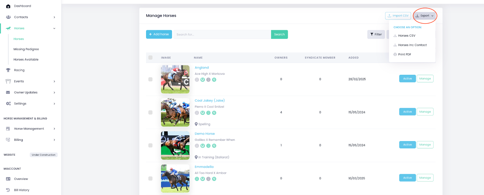Click the location pin next to Spelling
The width and height of the screenshot is (484, 195).
[x=196, y=124]
